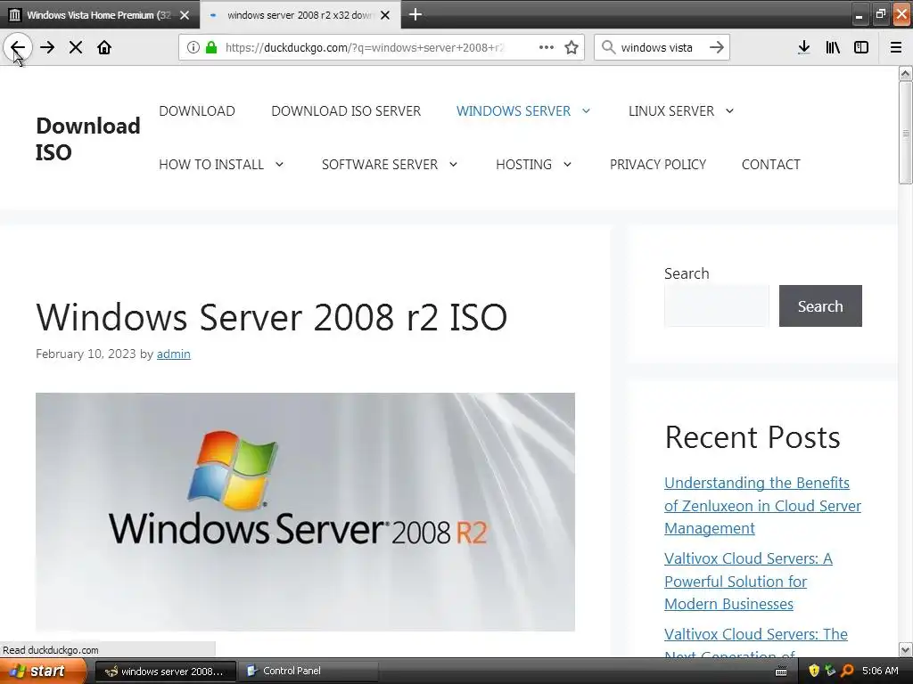This screenshot has height=684, width=913.
Task: Click the security shield tray icon
Action: [x=814, y=671]
